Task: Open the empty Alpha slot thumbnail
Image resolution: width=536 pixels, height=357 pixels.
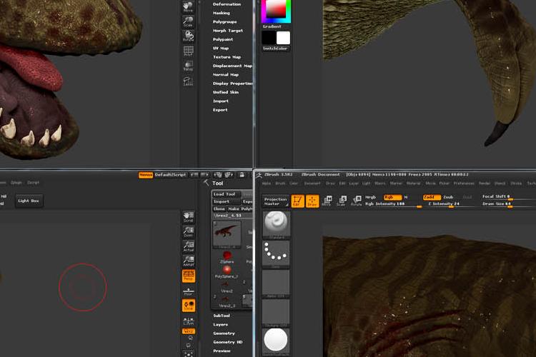Action: point(276,283)
